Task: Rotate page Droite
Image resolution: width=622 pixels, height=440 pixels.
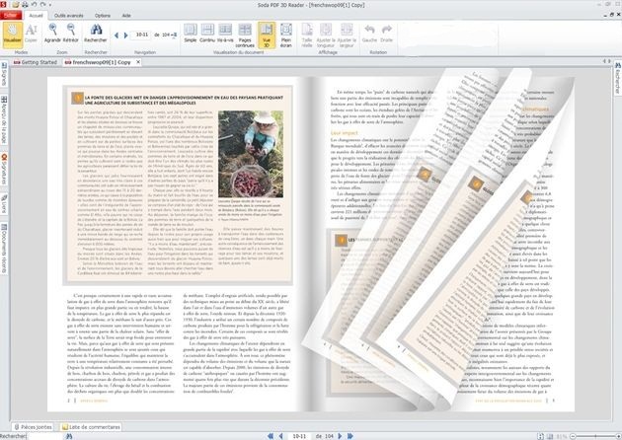Action: [x=386, y=34]
